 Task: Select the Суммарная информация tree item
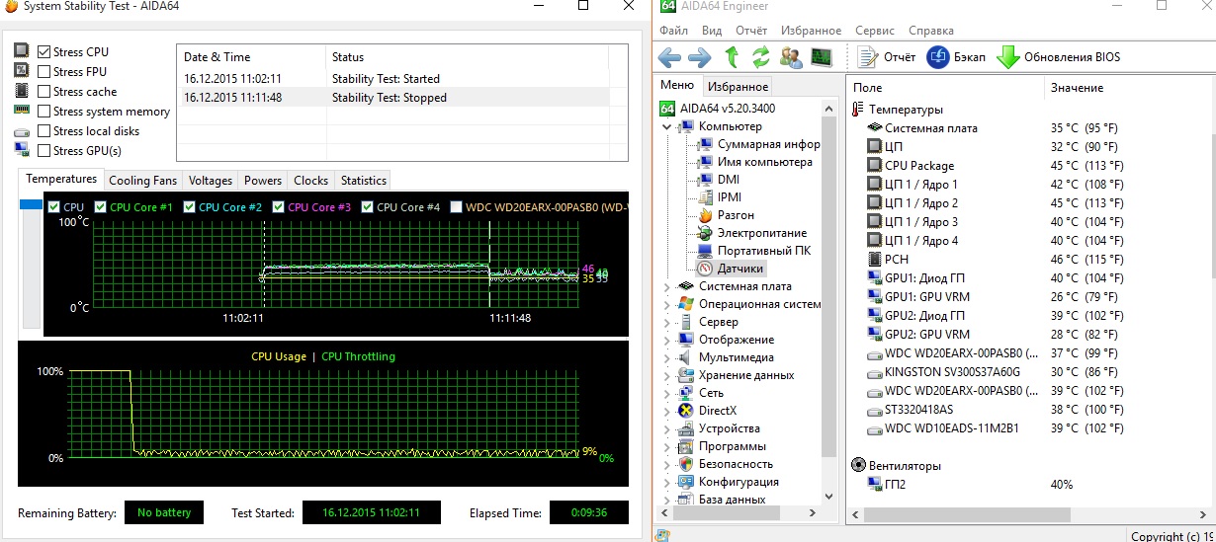[x=759, y=144]
